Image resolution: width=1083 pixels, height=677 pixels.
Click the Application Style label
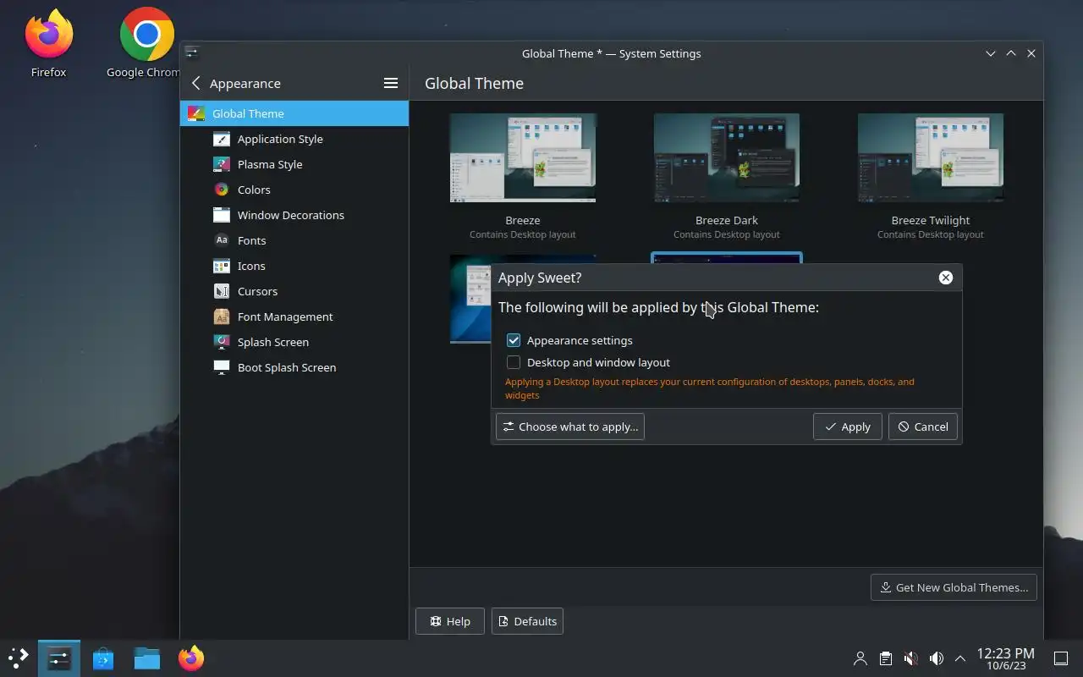pos(280,139)
